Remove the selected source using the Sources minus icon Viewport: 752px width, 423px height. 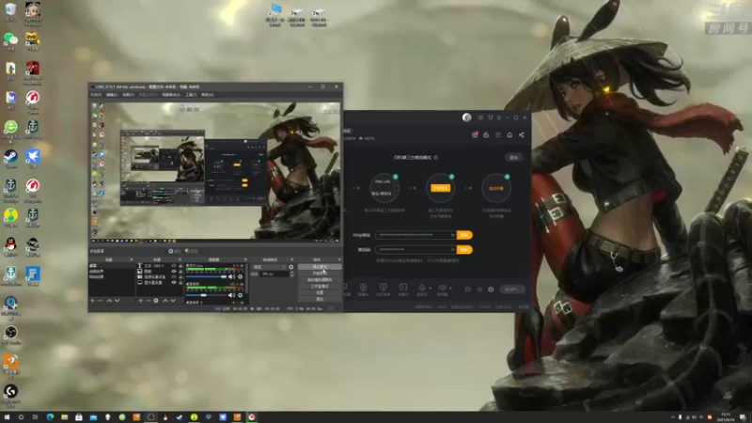click(149, 301)
